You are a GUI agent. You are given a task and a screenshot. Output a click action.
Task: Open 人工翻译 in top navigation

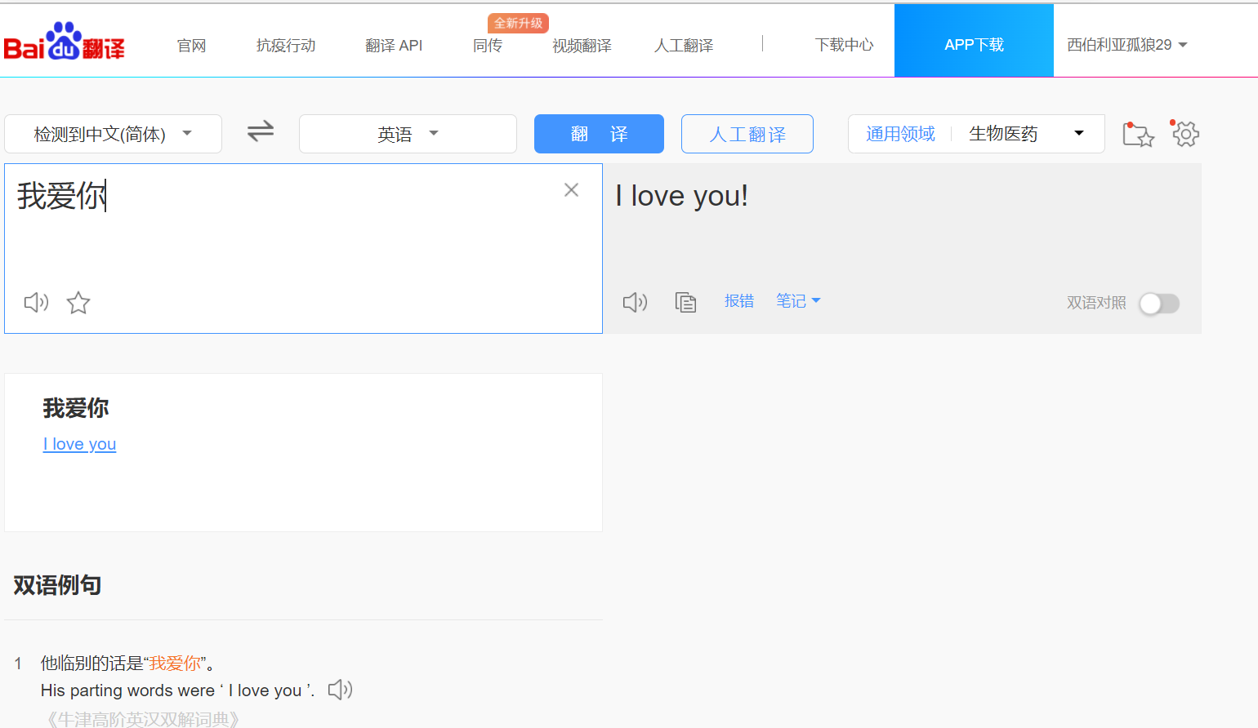coord(684,46)
